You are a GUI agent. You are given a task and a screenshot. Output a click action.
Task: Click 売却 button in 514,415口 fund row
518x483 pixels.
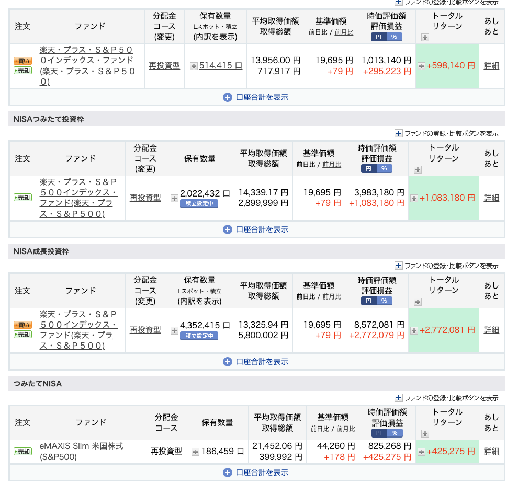click(22, 71)
